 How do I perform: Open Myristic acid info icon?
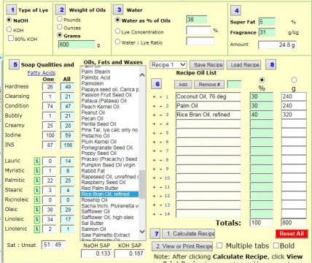pos(36,171)
